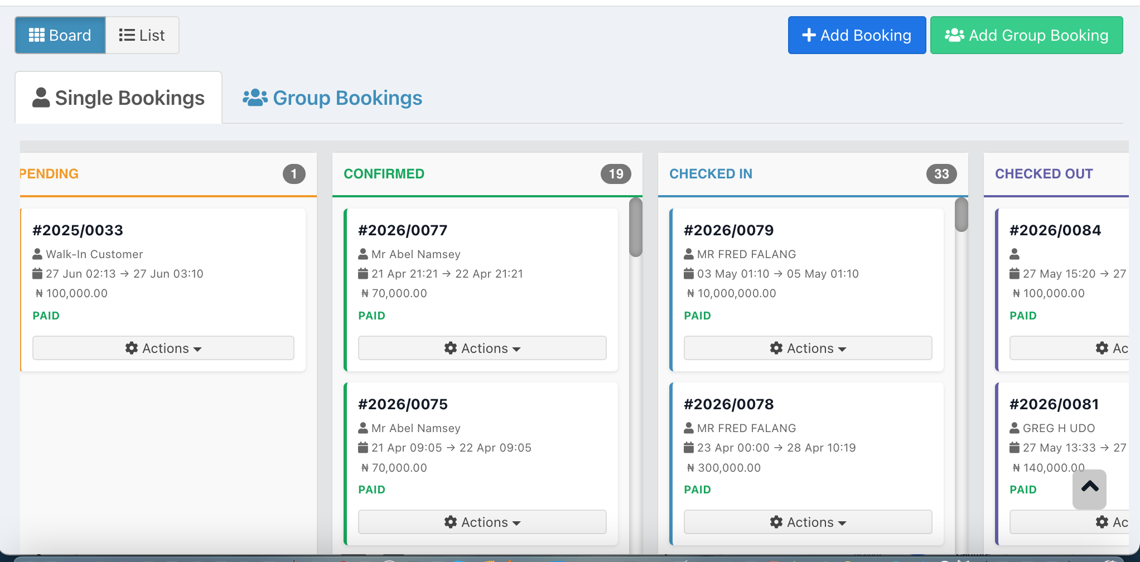Click the person icon on booking #2026/0084

click(x=1015, y=254)
